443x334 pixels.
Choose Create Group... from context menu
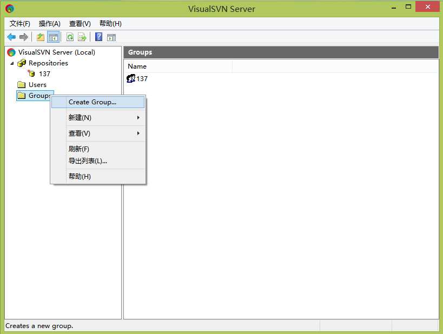tap(98, 102)
